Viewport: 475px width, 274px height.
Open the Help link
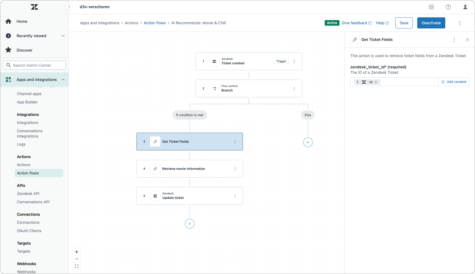click(x=382, y=23)
